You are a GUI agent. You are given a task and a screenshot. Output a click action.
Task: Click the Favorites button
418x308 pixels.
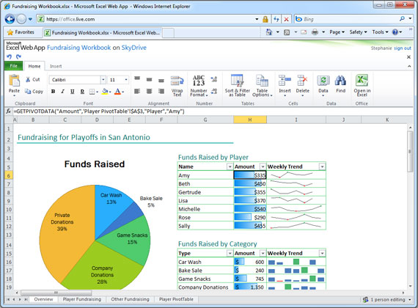(21, 32)
